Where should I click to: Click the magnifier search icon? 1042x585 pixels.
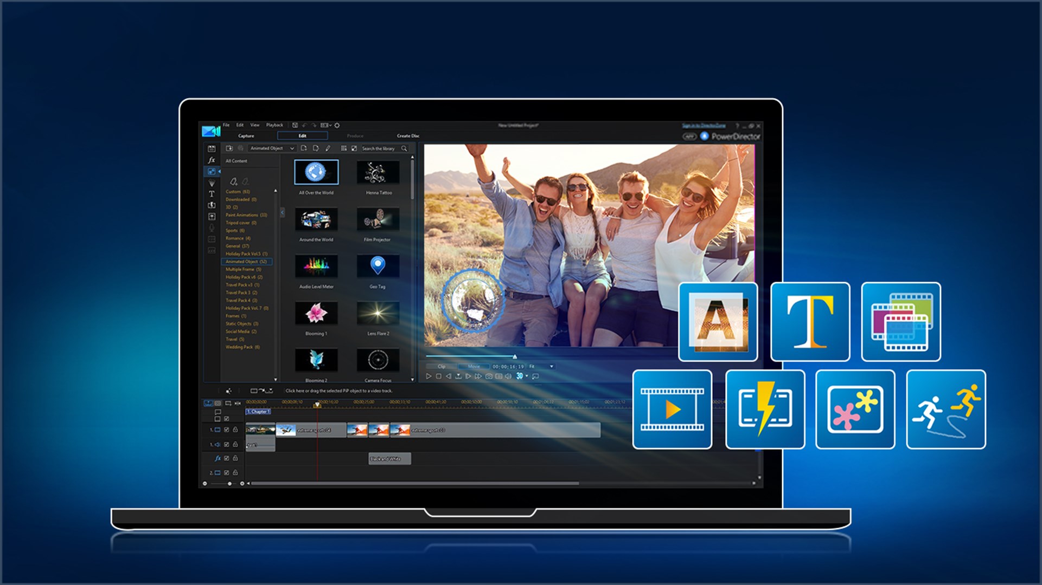click(x=404, y=148)
